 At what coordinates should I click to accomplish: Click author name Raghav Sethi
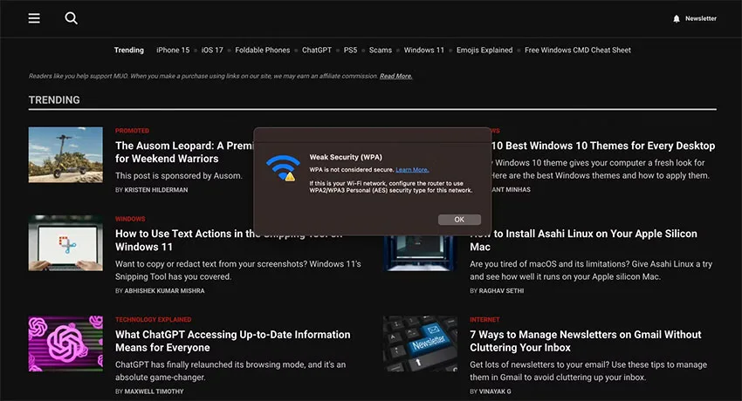point(501,291)
